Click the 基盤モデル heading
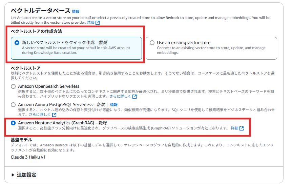Screen dimensions: 292x185 click(x=21, y=140)
